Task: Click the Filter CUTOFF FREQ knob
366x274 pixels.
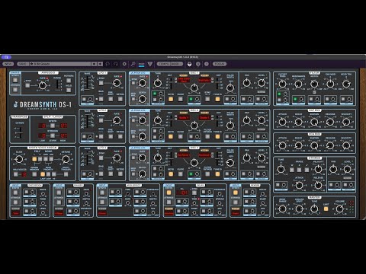Action: (282, 84)
